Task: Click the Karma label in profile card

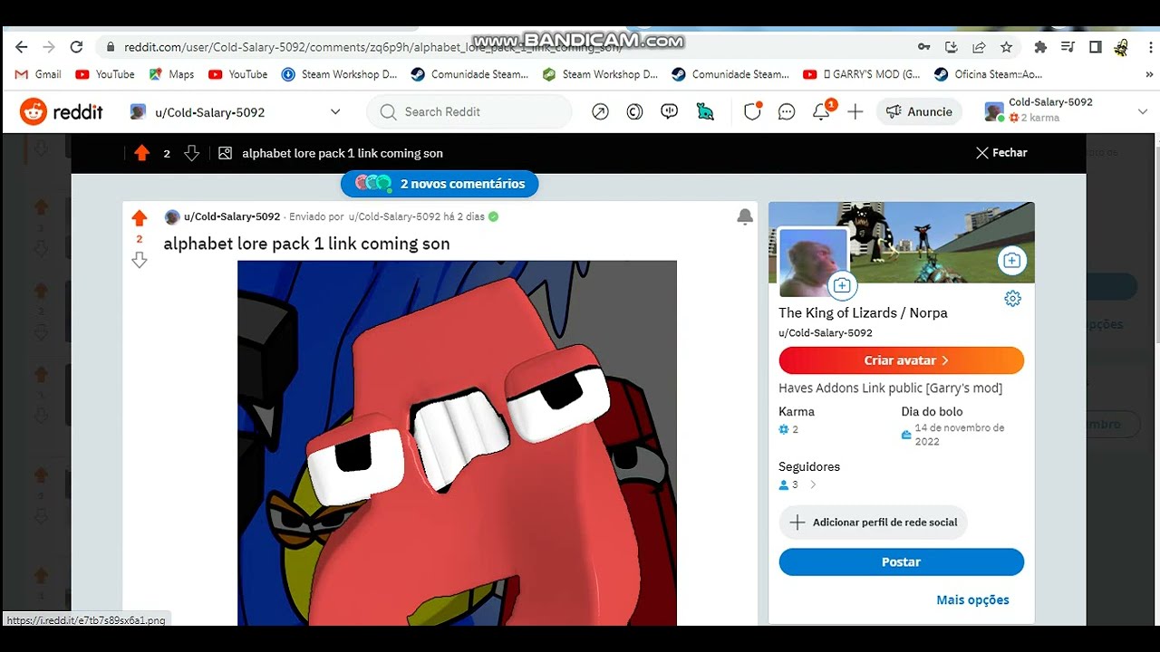Action: (x=797, y=411)
